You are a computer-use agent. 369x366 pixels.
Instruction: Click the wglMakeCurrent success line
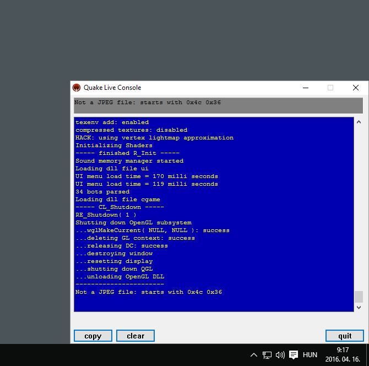point(153,230)
